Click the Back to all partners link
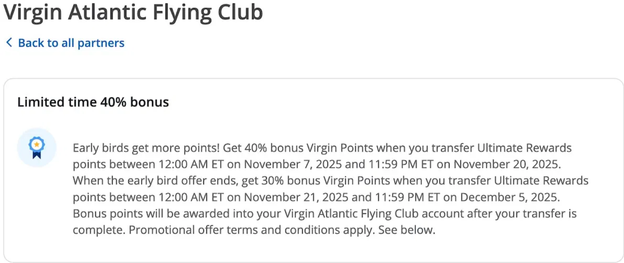 [x=71, y=43]
